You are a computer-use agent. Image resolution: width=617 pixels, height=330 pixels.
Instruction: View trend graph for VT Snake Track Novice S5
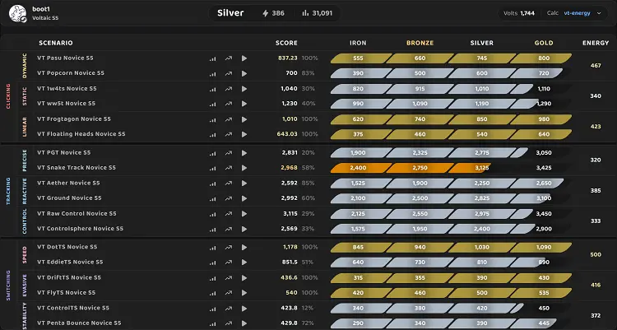(x=228, y=168)
